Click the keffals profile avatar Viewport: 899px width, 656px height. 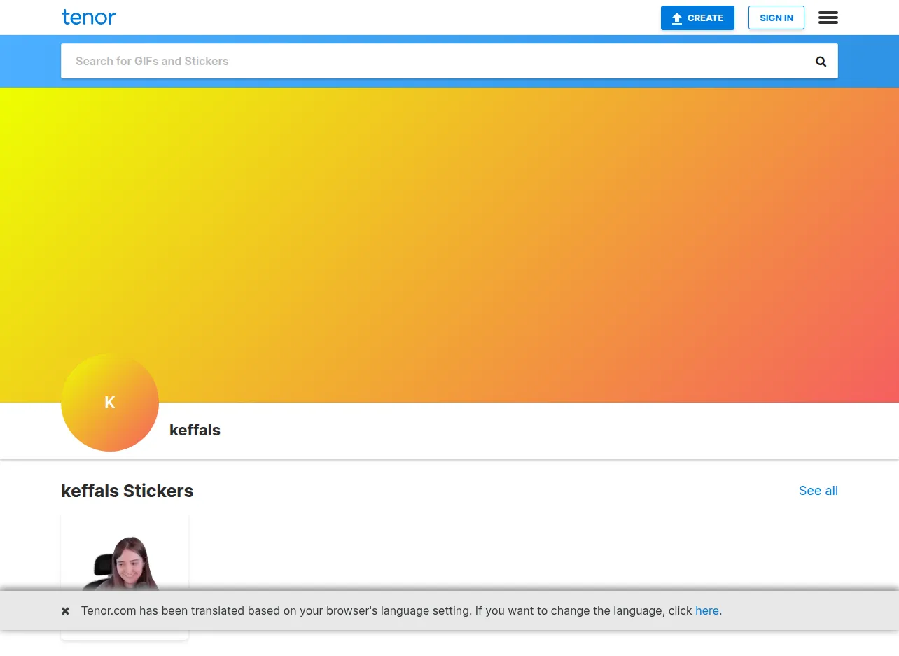tap(110, 403)
